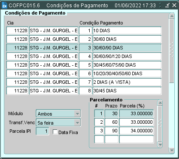Viewport: 179px width, 159px height.
Task: Click the vertical dots icon in title bar
Action: (160, 5)
